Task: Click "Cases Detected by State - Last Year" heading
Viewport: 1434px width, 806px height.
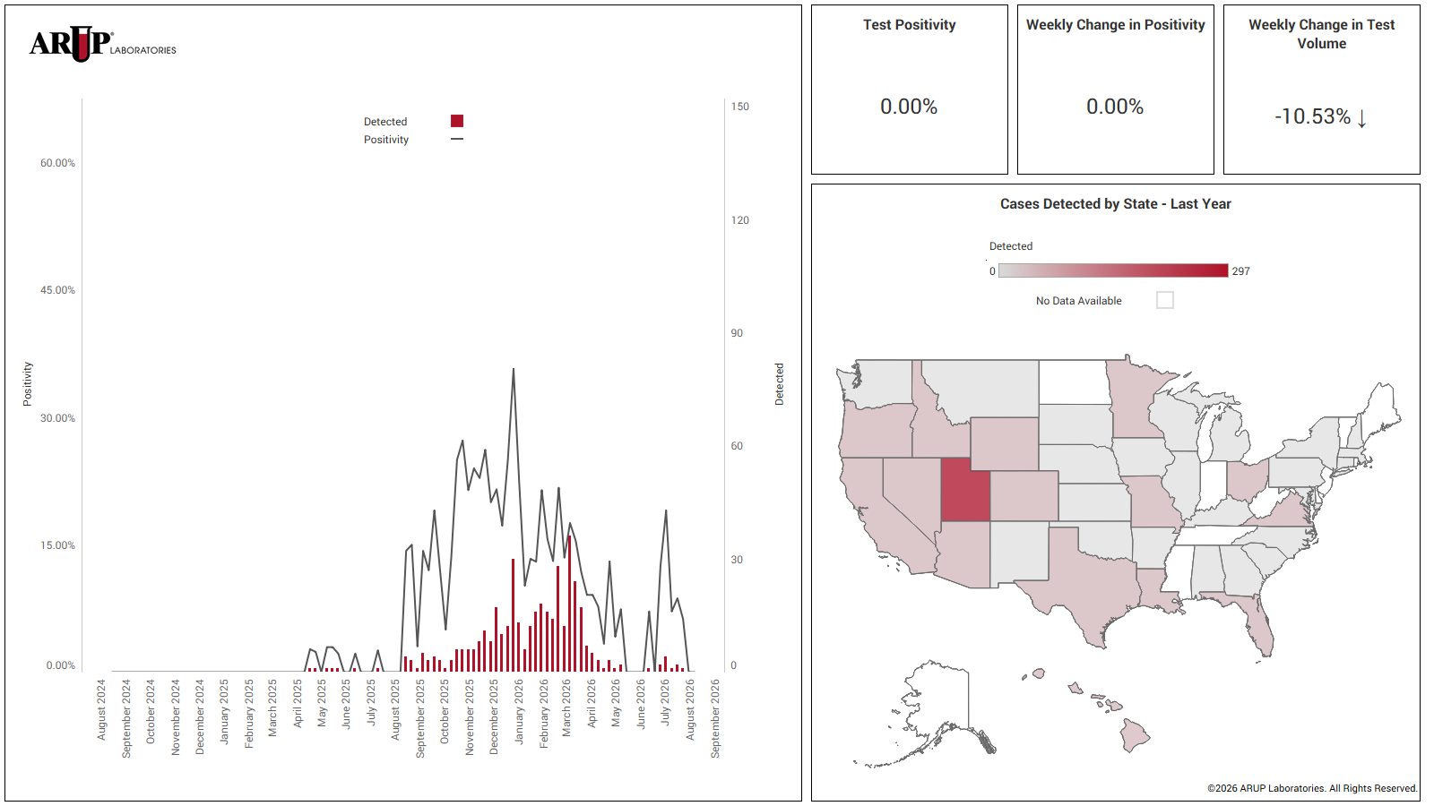Action: point(1116,204)
